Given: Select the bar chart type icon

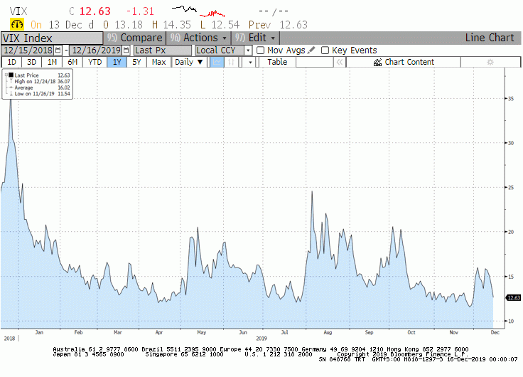Looking at the screenshot, I should (x=231, y=62).
